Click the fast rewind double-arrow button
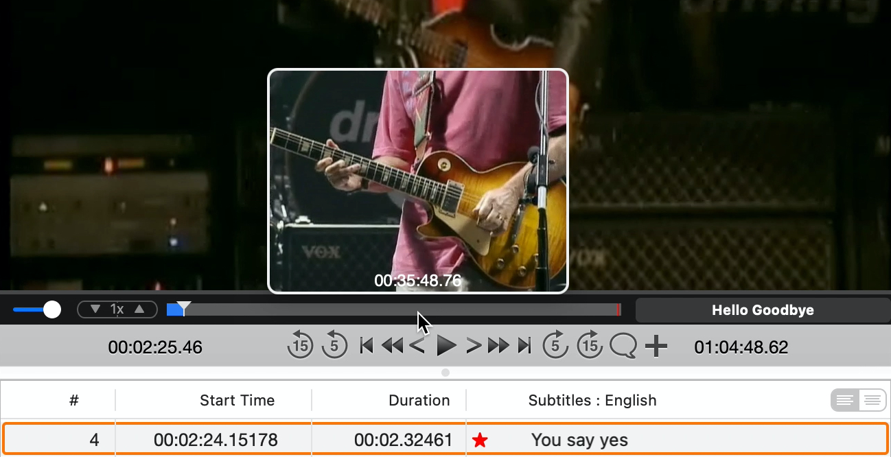891x457 pixels. (392, 346)
